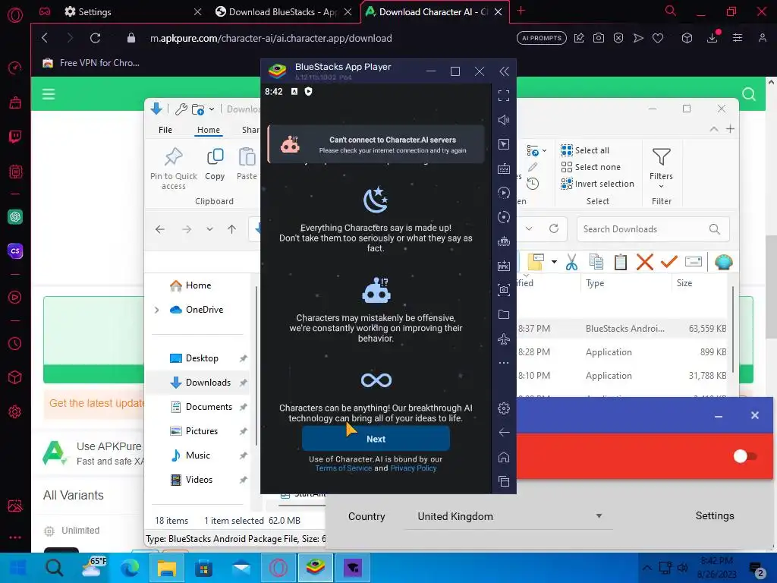The image size is (777, 583).
Task: Click AI PROMPTS button in Opera address bar
Action: [x=542, y=38]
